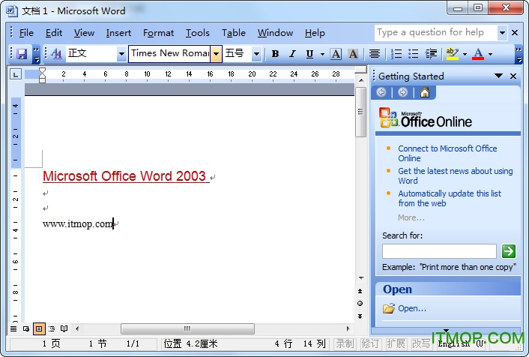
Task: Toggle 录制 macro recording in status bar
Action: (345, 343)
